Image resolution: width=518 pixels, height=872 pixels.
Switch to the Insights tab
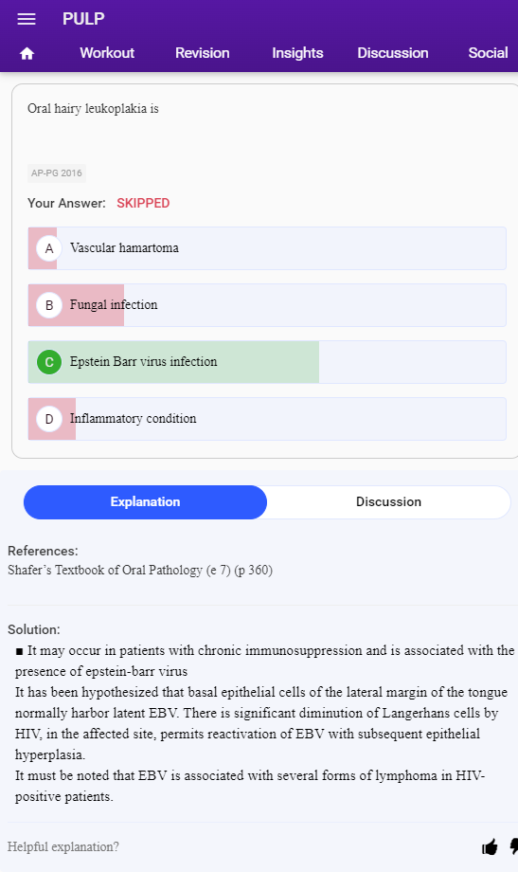(297, 53)
